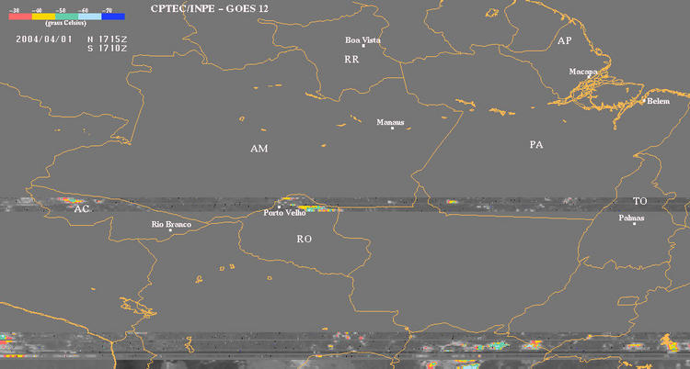Click the '-30' legend value

click(13, 10)
